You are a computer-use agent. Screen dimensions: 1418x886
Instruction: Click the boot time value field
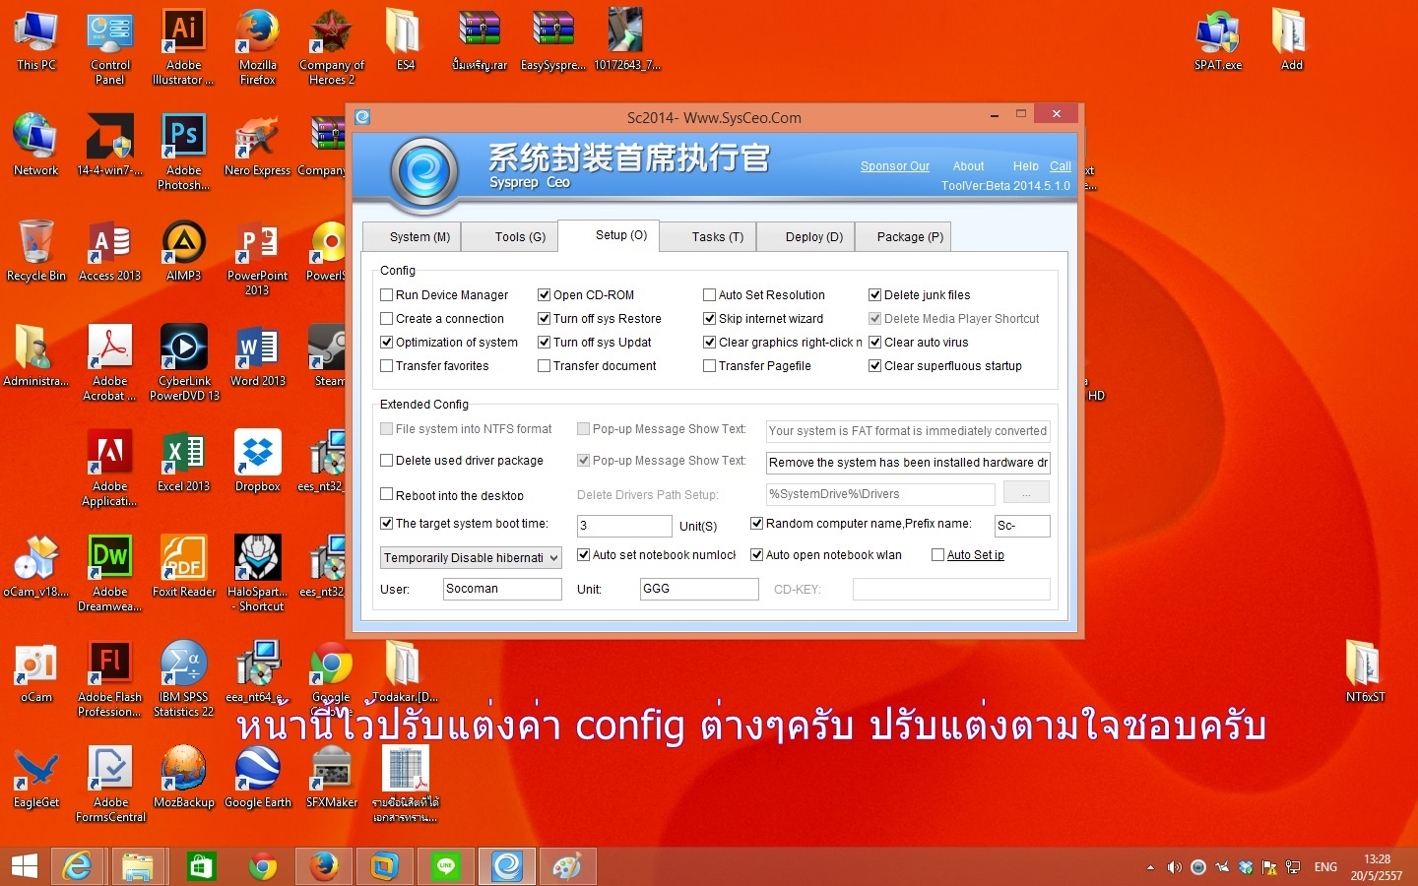624,526
